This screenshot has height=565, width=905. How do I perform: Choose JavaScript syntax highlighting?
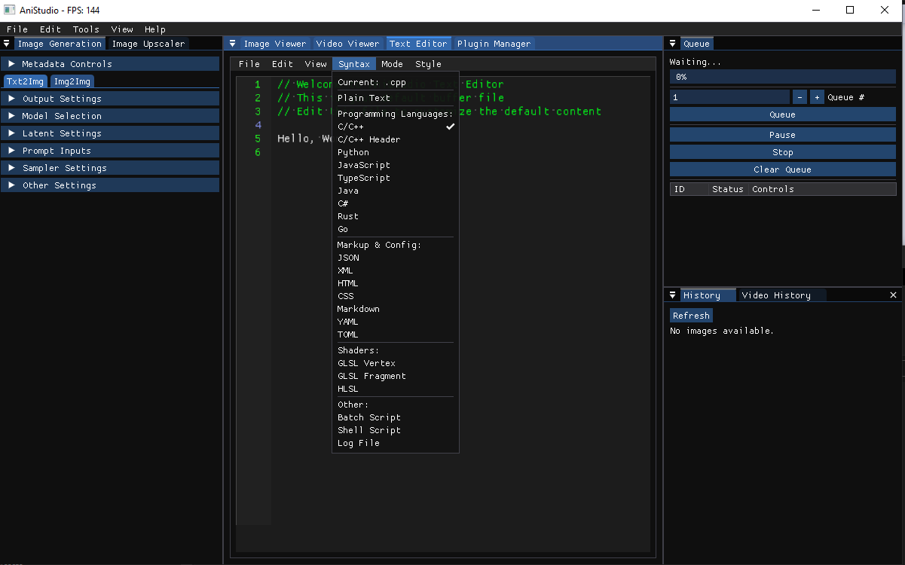point(396,165)
